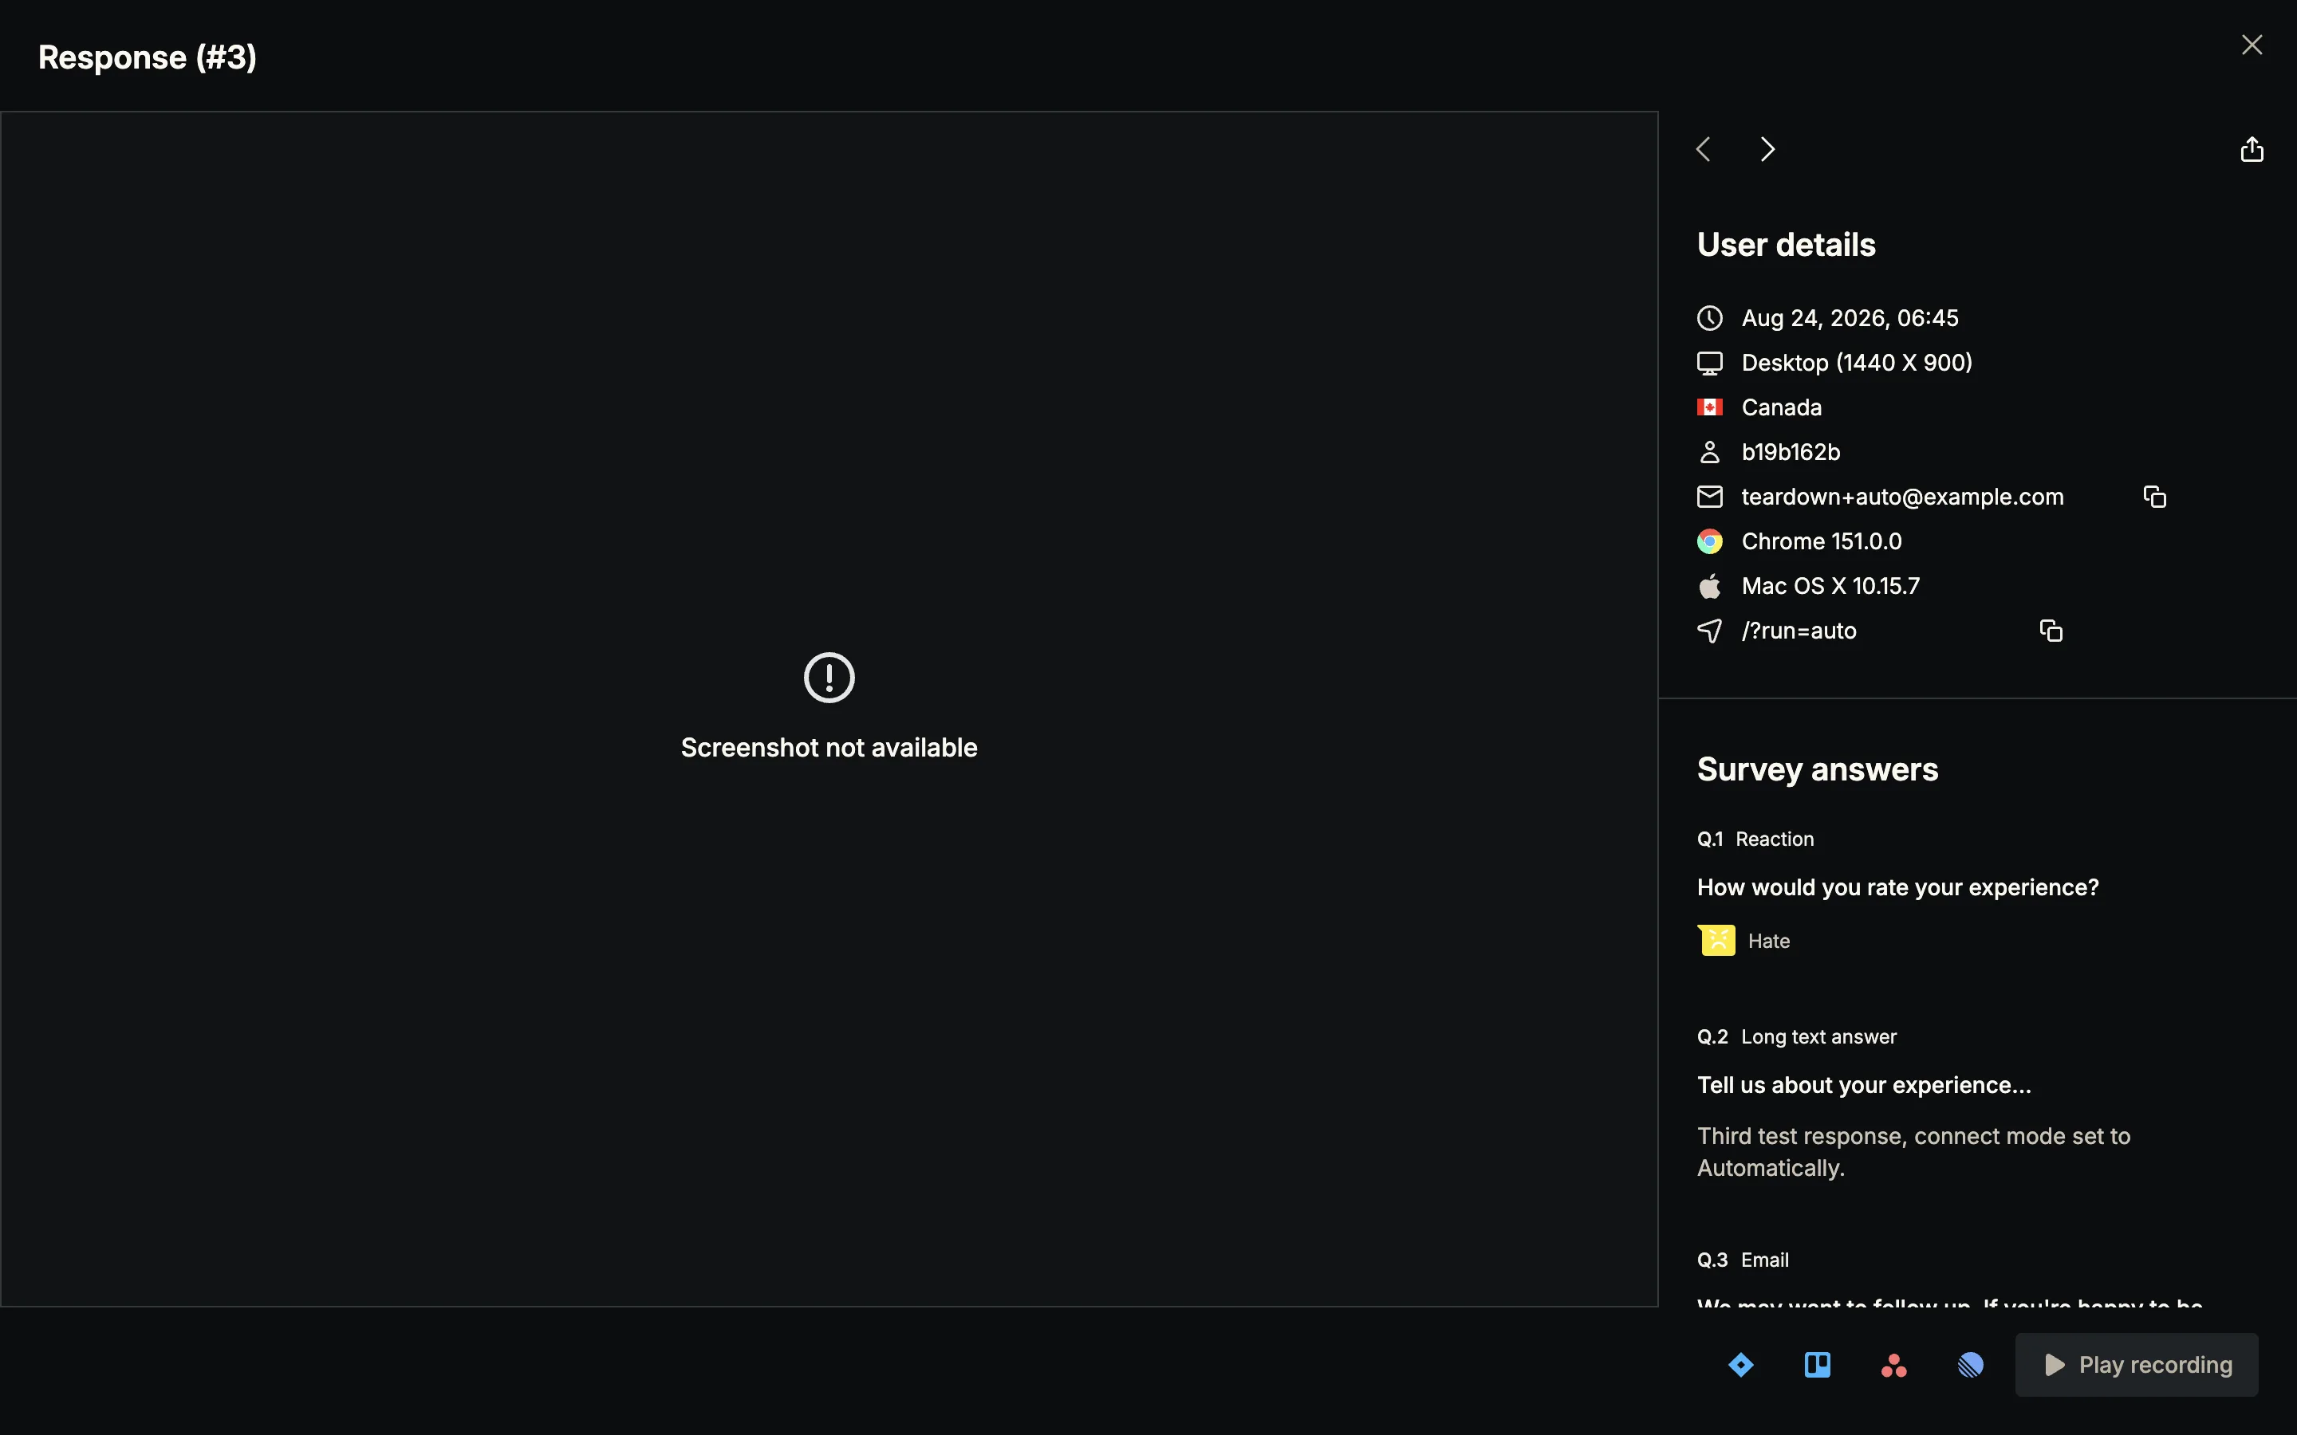Click the Apple OS icon
The image size is (2297, 1435).
click(1709, 586)
